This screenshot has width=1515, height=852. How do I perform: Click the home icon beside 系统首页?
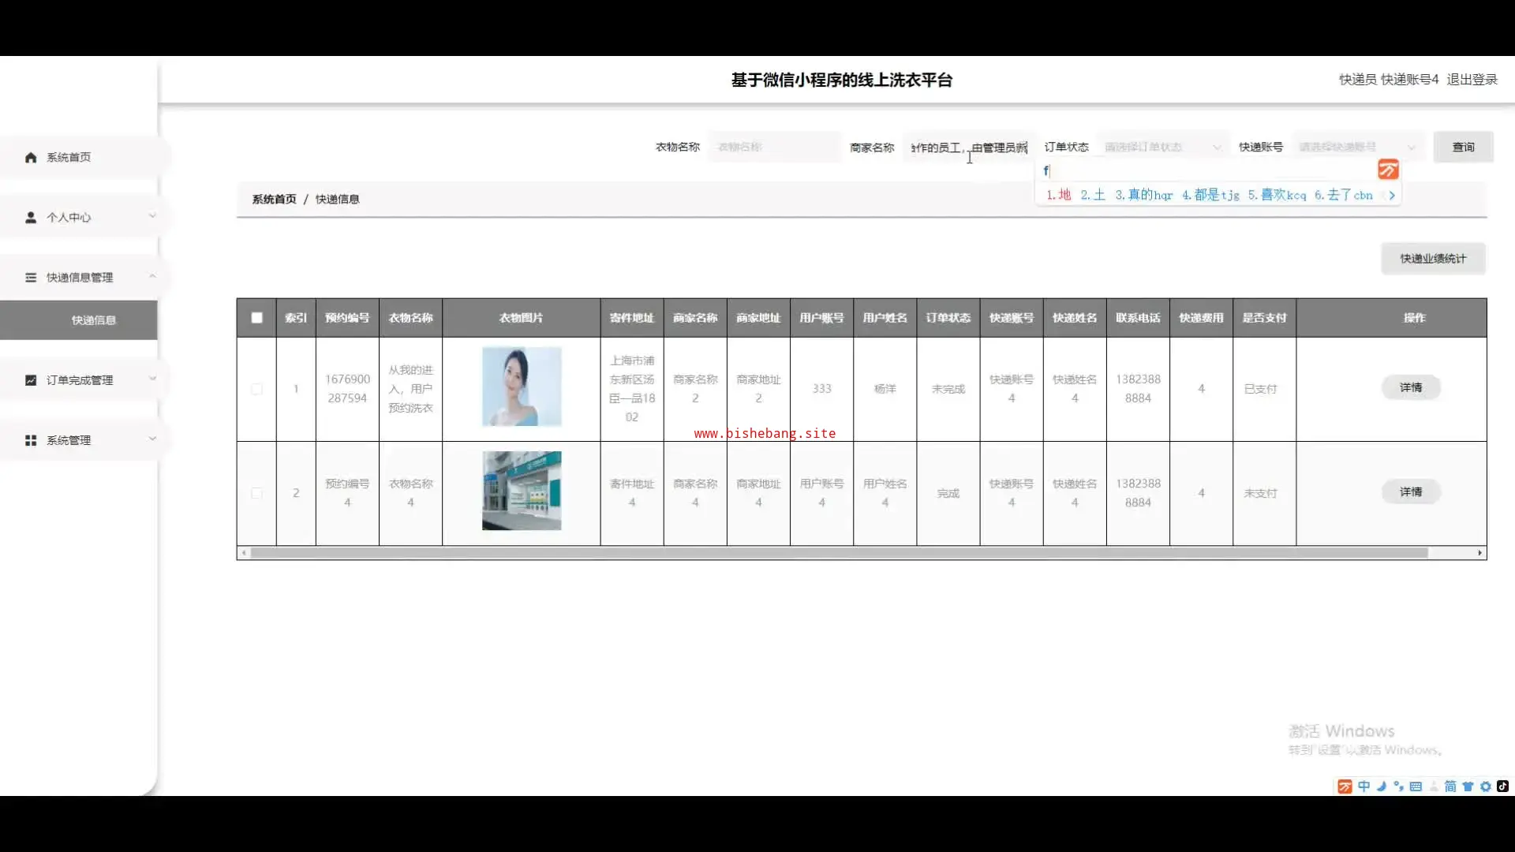(x=31, y=158)
